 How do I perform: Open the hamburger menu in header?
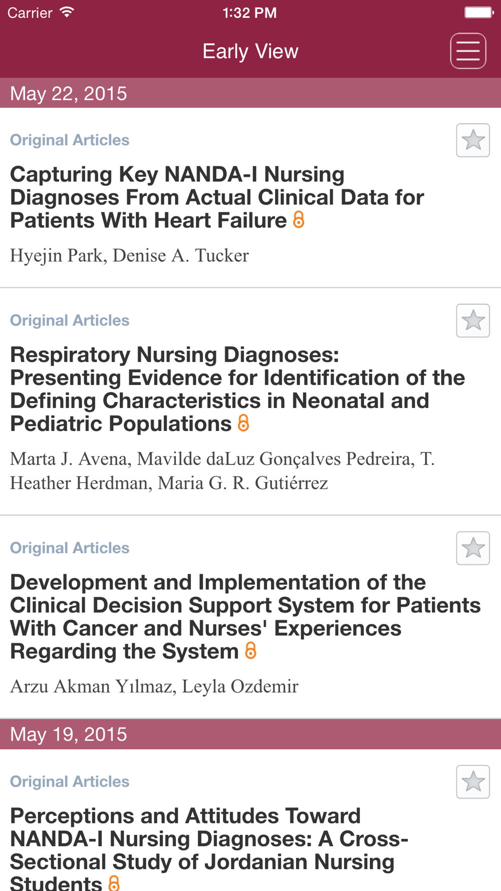coord(468,51)
